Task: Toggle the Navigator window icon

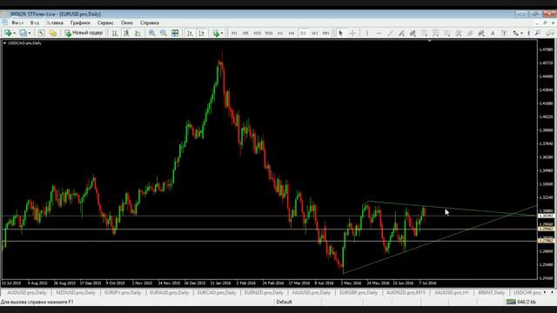Action: click(53, 33)
